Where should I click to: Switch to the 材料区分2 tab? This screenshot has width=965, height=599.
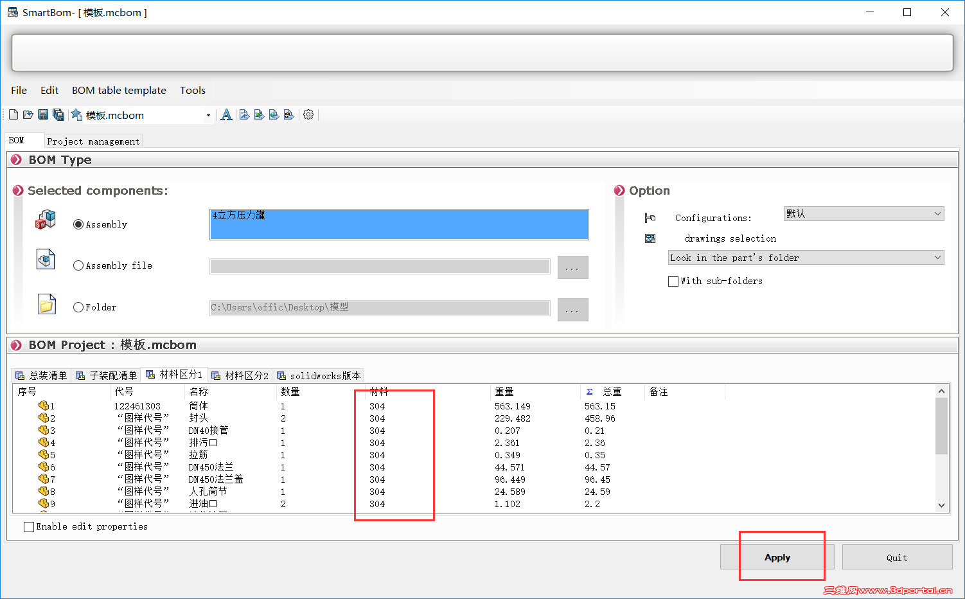pos(240,375)
